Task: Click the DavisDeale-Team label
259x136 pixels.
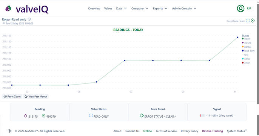Action: 236,21
